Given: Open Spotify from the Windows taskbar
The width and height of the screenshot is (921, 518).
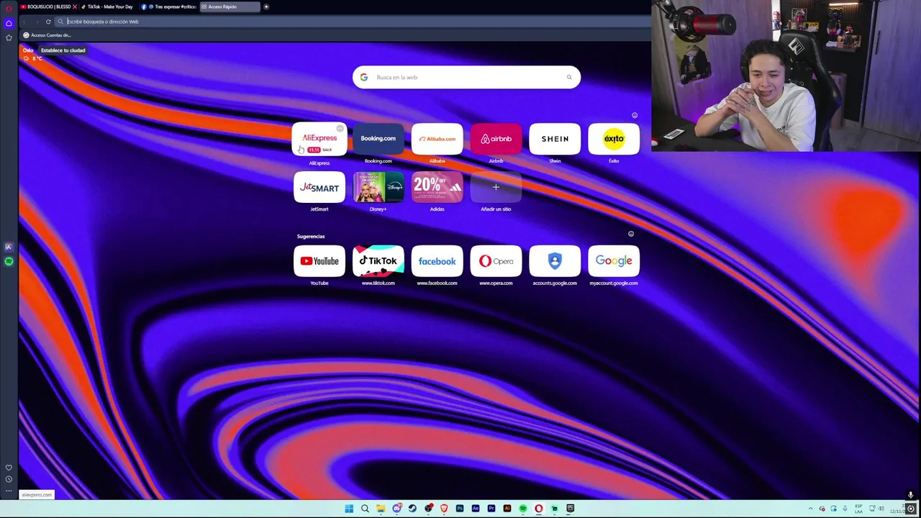Looking at the screenshot, I should tap(523, 509).
